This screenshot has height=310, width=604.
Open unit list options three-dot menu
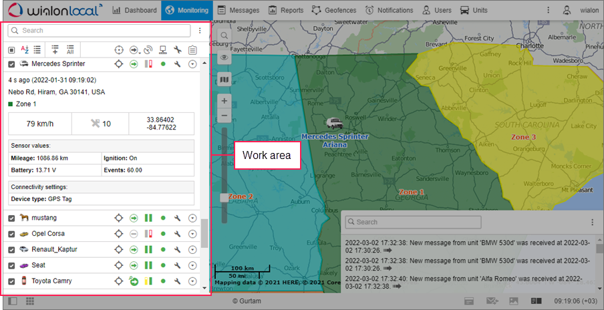[200, 31]
